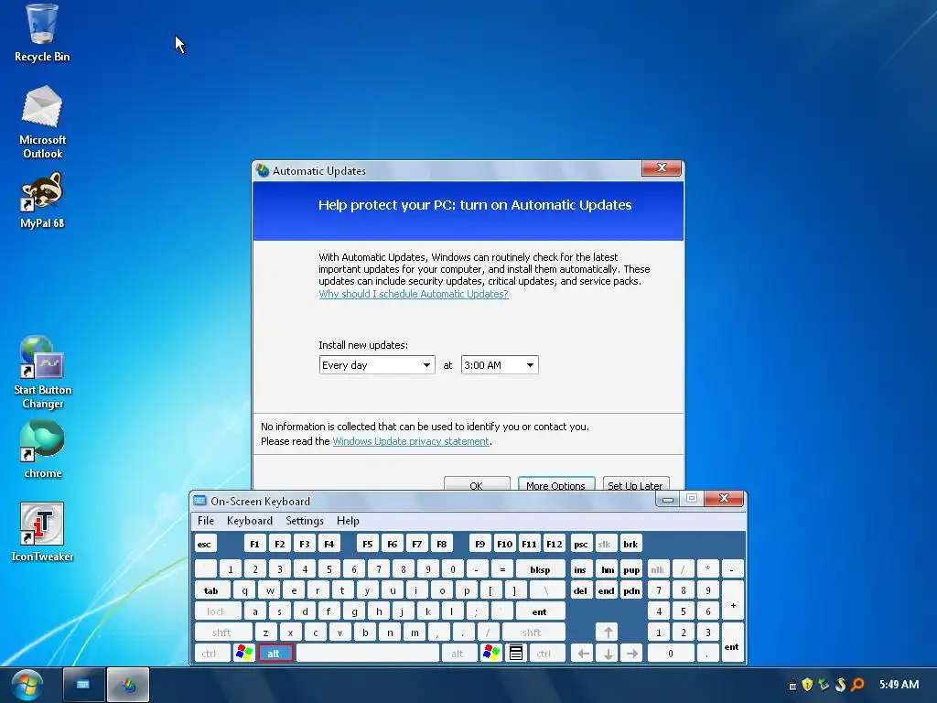The image size is (937, 703).
Task: Select the chrome desktop shortcut icon
Action: point(42,449)
